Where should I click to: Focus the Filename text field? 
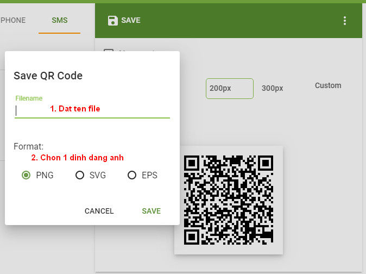pyautogui.click(x=92, y=110)
